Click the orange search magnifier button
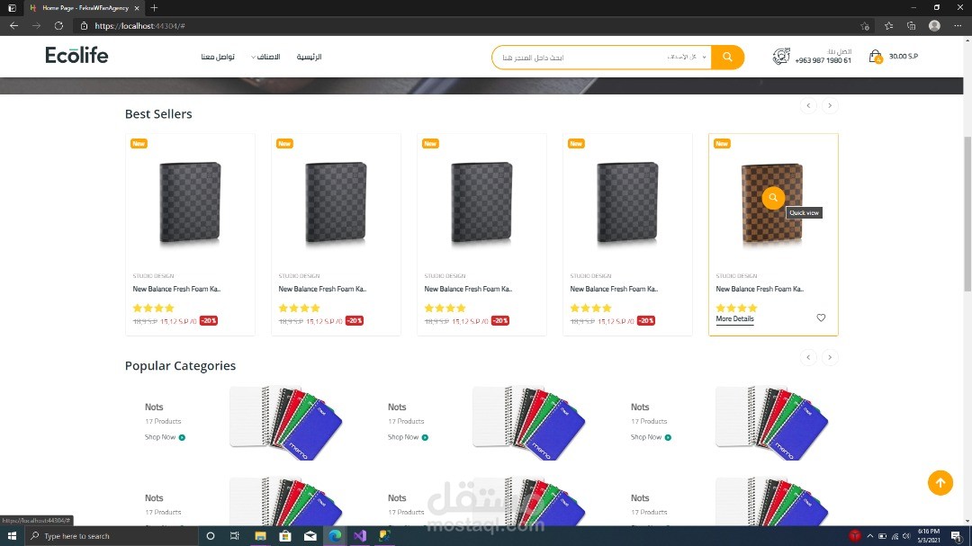This screenshot has height=546, width=972. point(727,57)
